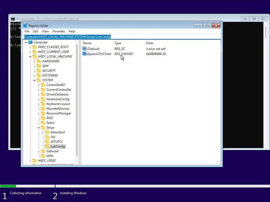Click the Pid folder icon
The image size is (270, 202).
[47, 137]
